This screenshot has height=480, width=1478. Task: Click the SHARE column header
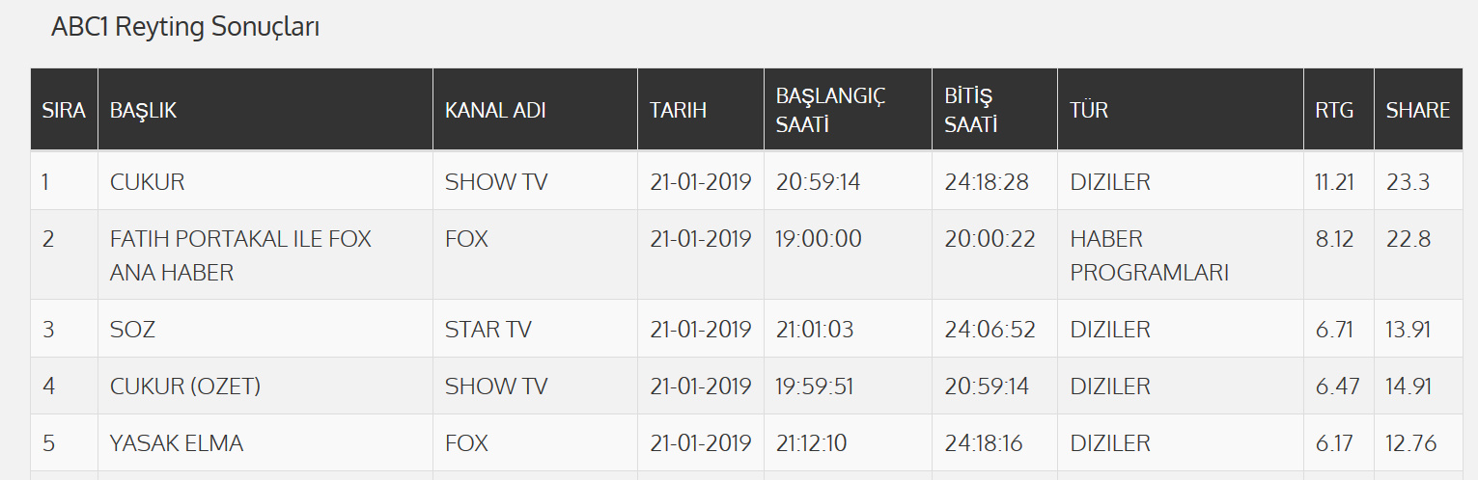point(1417,110)
